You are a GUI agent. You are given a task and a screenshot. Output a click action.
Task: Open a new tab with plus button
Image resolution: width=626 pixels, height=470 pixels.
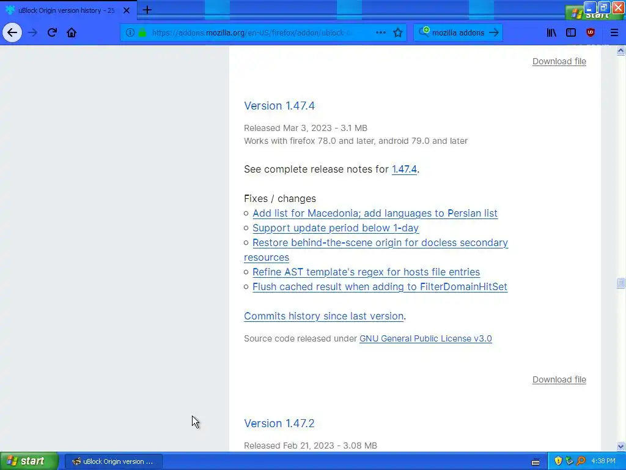(147, 10)
